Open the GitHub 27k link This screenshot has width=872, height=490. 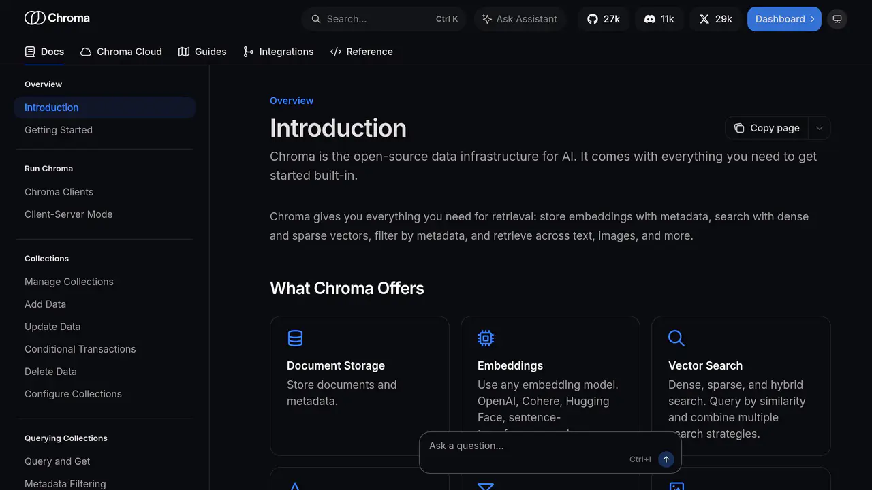coord(604,19)
